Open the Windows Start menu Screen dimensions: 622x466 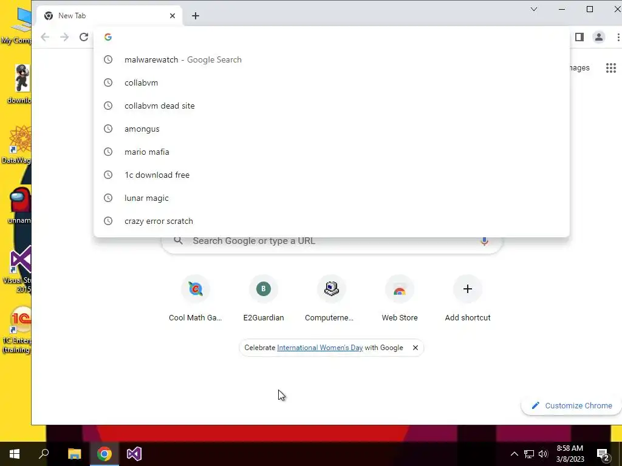pyautogui.click(x=15, y=454)
